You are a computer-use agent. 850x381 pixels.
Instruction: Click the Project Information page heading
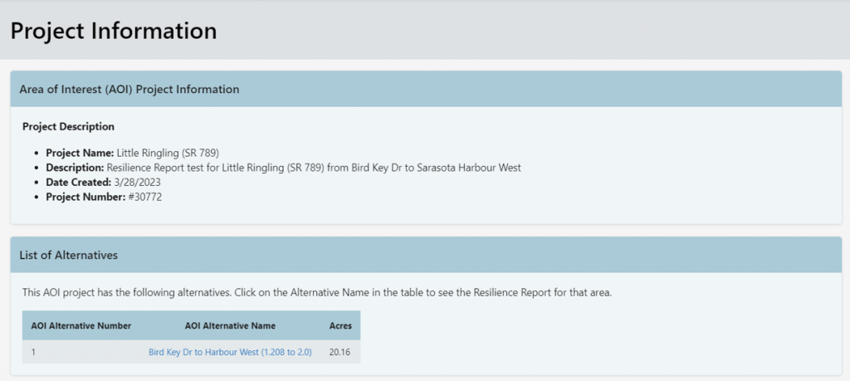coord(114,31)
